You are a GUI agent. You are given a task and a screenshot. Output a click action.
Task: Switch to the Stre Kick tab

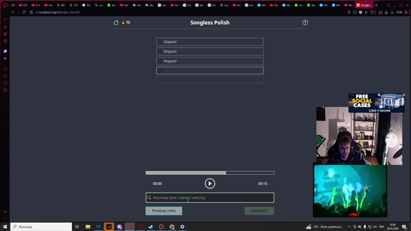coord(111,5)
